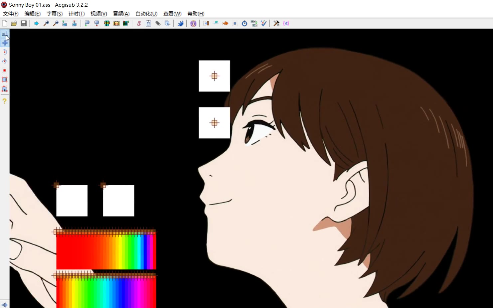493x308 pixels.
Task: Snap subtitles to scene filmstrip icon
Action: 116,23
